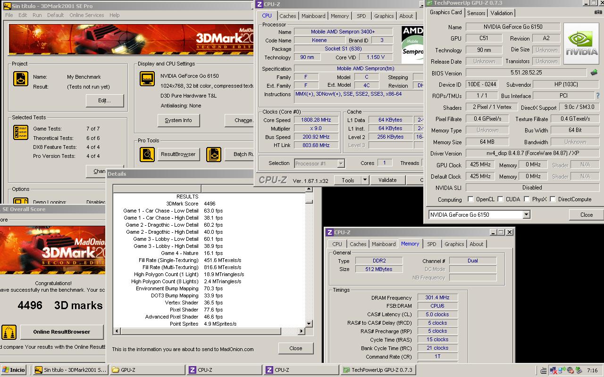
Task: Click the NVIDIA logo in GPU-Z
Action: click(582, 44)
